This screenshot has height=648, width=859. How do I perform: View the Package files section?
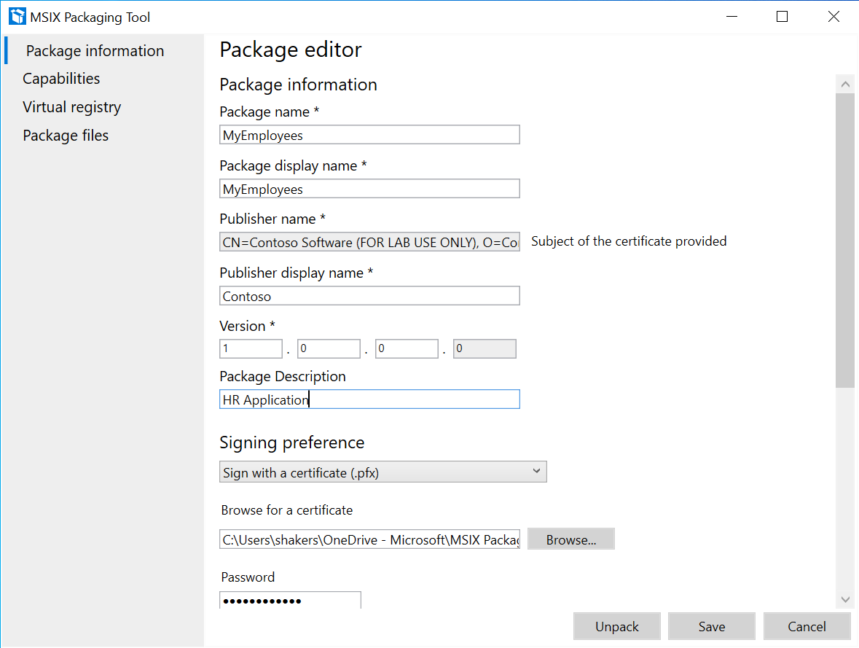pos(66,135)
